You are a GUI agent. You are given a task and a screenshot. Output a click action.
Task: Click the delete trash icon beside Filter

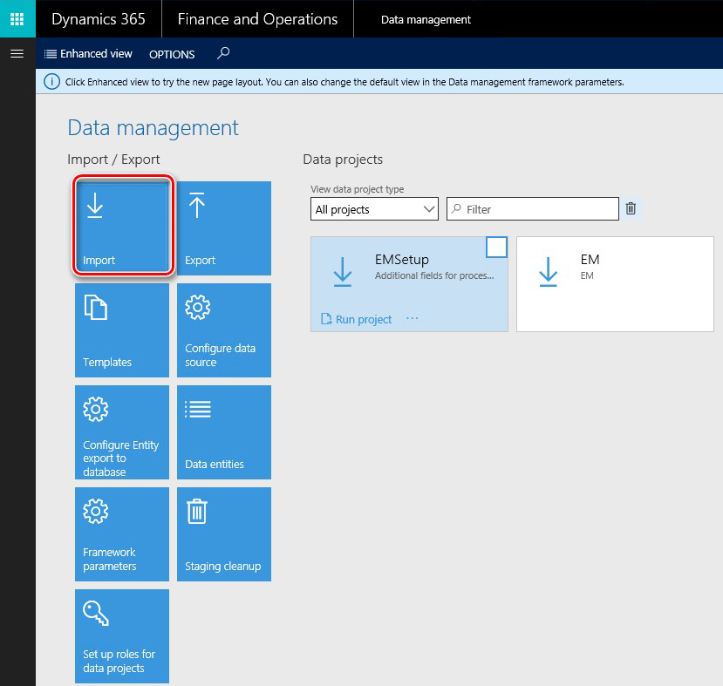coord(631,208)
